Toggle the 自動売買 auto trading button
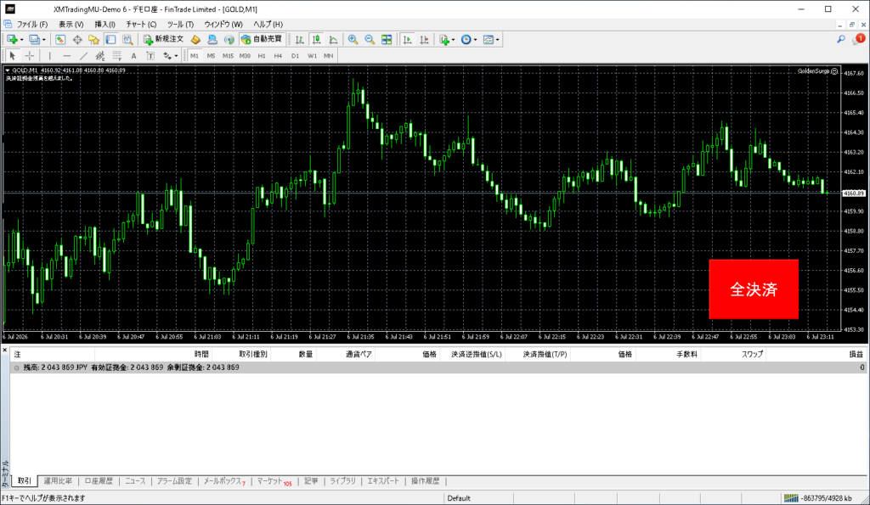This screenshot has width=870, height=505. tap(262, 39)
